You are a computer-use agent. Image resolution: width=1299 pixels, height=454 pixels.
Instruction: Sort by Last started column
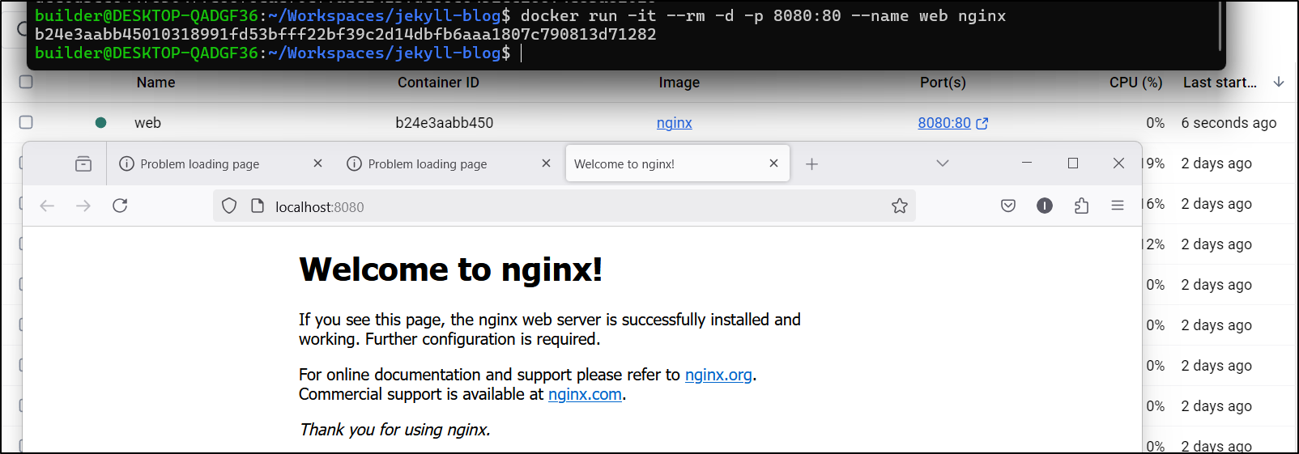pos(1220,83)
